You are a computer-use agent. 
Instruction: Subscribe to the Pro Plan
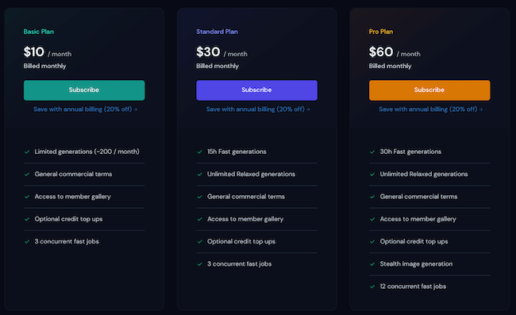click(x=429, y=90)
